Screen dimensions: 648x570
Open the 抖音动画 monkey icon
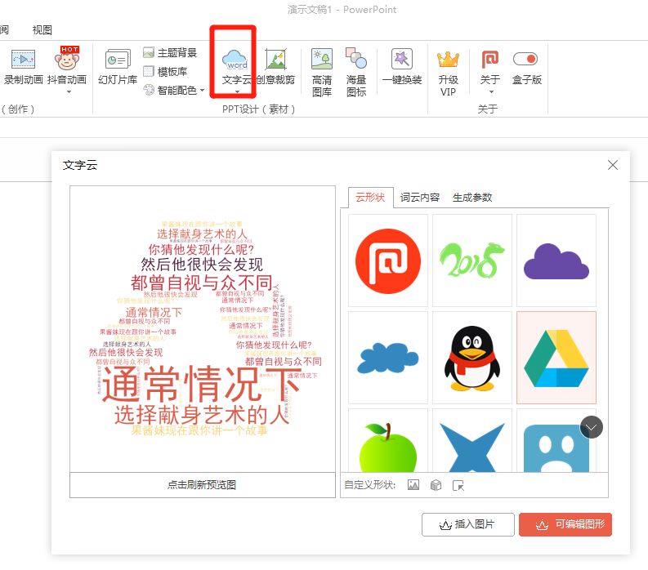pos(67,58)
